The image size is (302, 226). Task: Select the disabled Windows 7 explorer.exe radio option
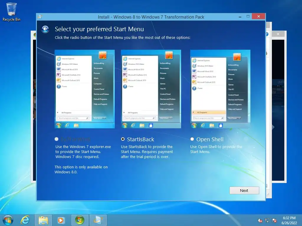pyautogui.click(x=56, y=139)
